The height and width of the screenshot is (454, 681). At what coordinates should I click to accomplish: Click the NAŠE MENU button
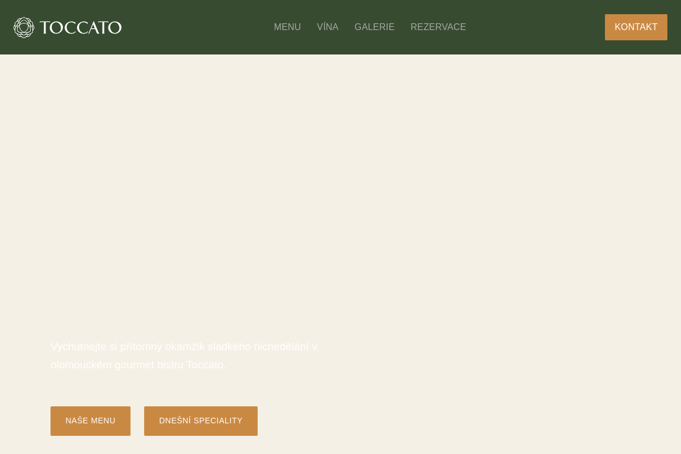[90, 421]
